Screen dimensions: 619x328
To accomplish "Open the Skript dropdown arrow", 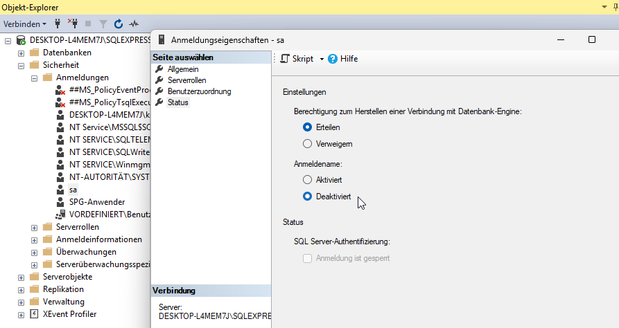I will coord(322,60).
